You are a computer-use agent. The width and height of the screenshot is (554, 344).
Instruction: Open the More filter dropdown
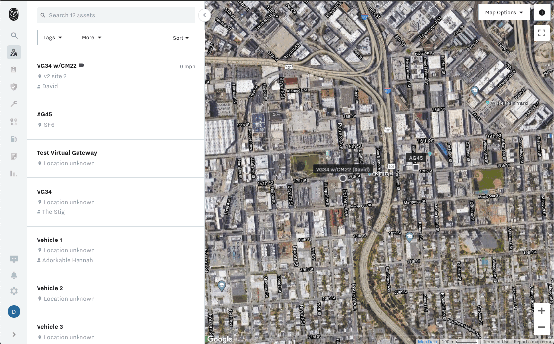click(91, 37)
